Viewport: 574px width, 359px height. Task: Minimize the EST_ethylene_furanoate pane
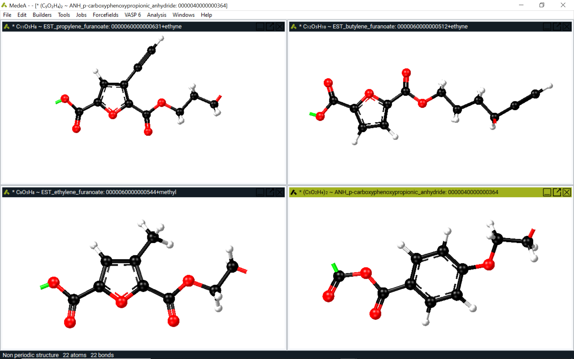[x=260, y=192]
